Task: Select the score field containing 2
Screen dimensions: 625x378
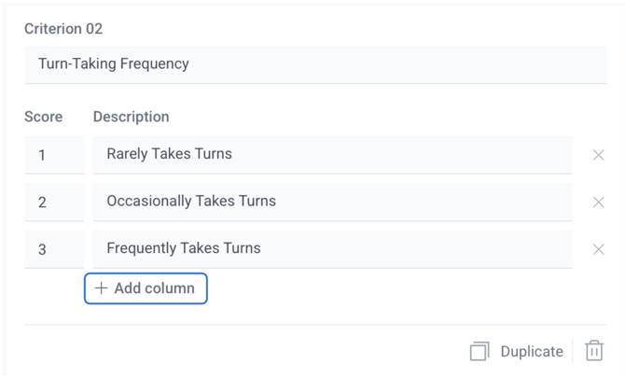Action: pyautogui.click(x=53, y=202)
